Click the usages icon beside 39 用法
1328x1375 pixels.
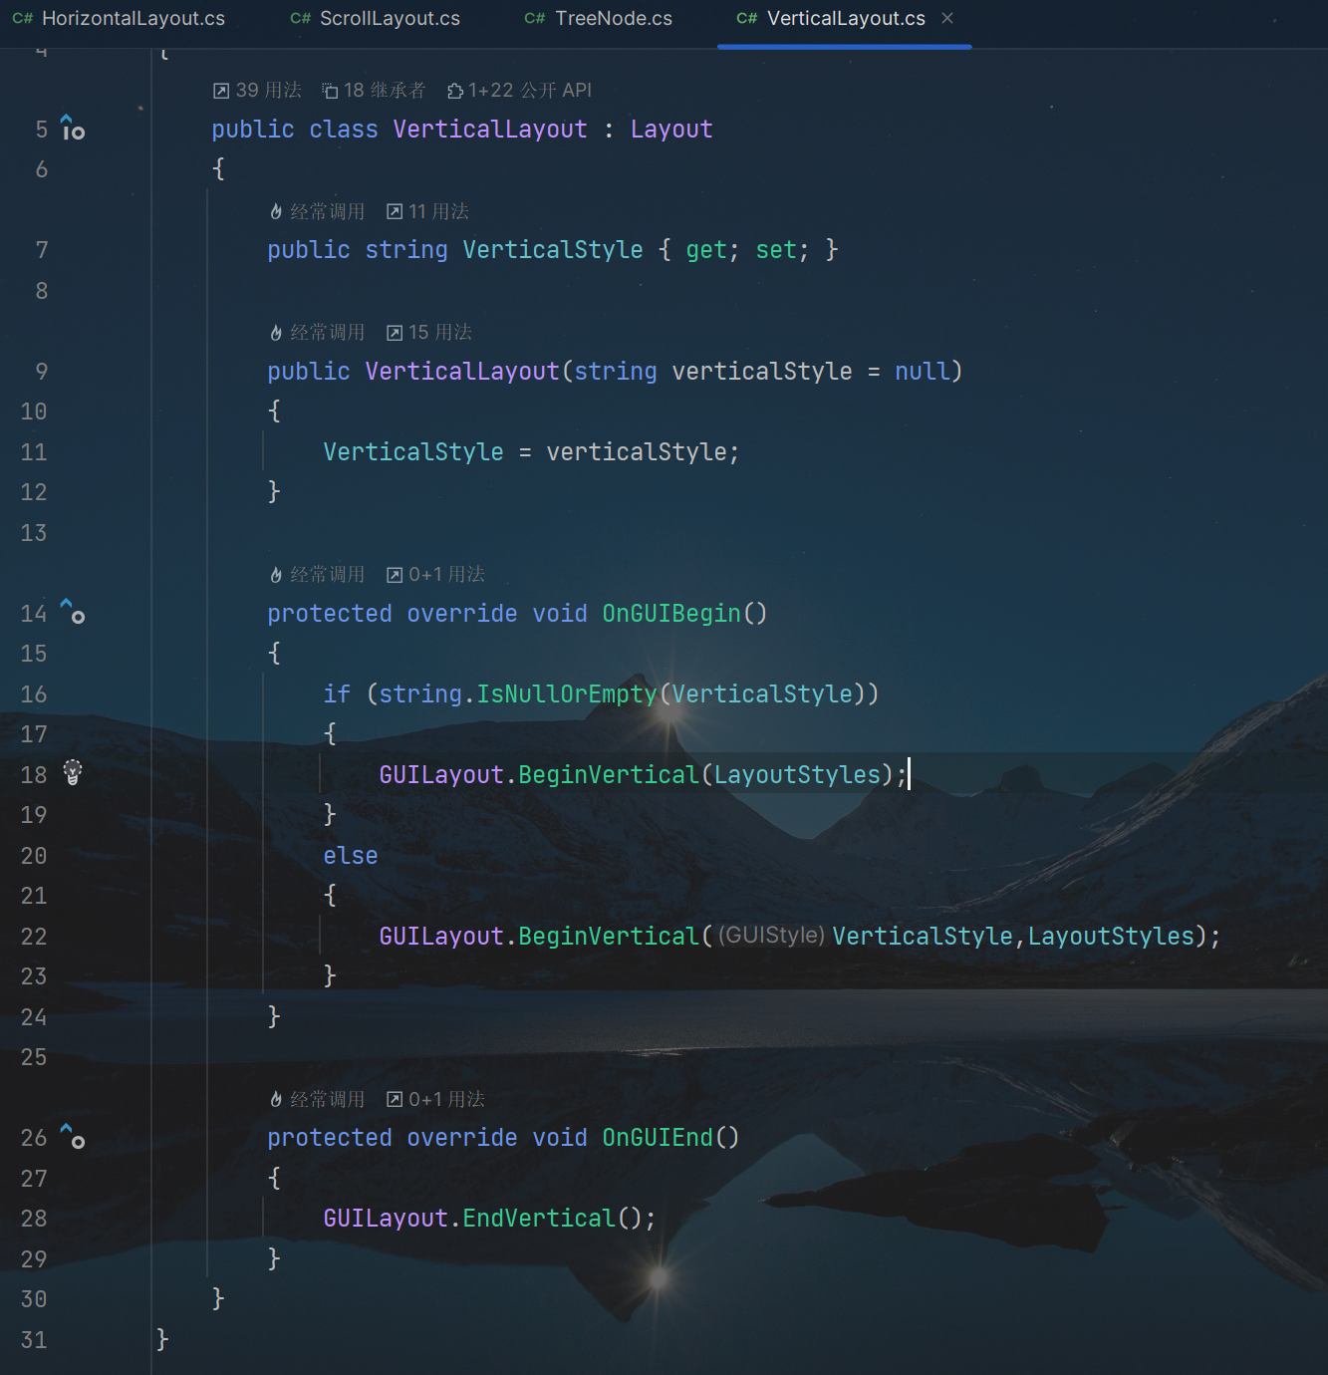tap(221, 92)
